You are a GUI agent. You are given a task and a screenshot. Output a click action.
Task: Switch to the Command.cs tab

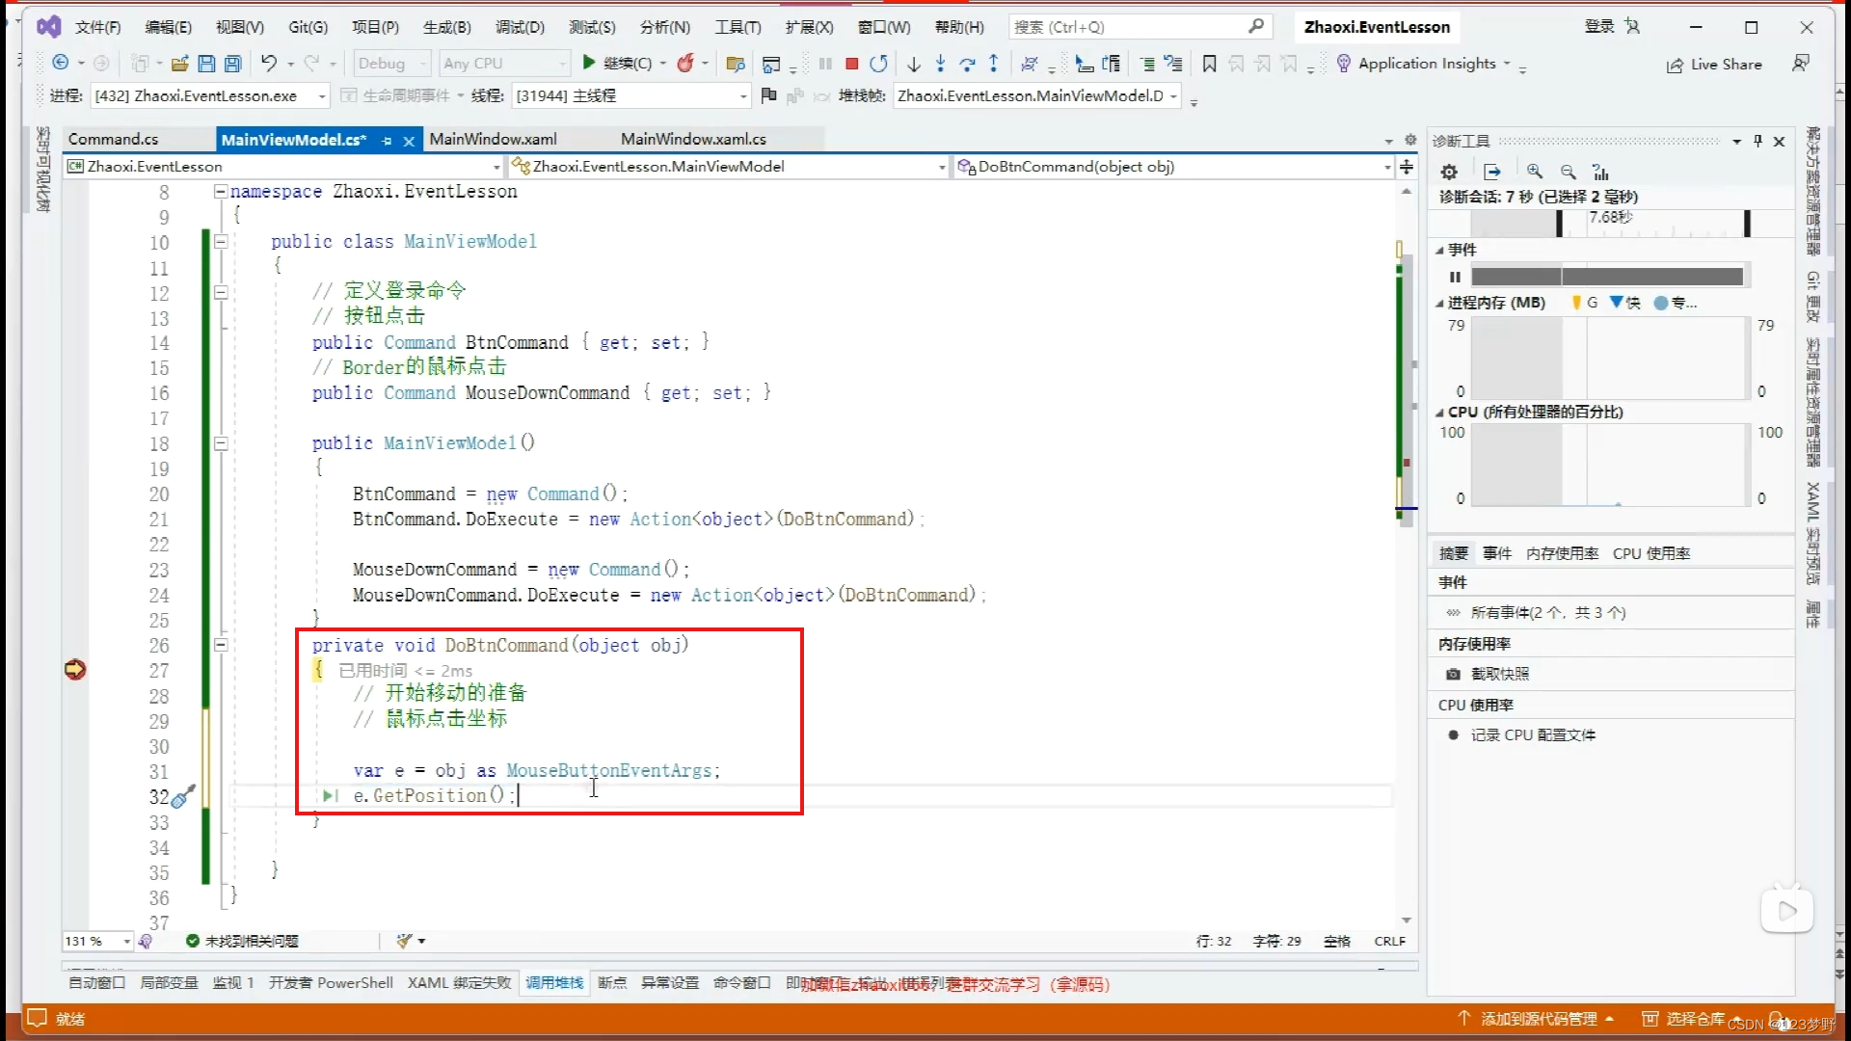point(114,140)
